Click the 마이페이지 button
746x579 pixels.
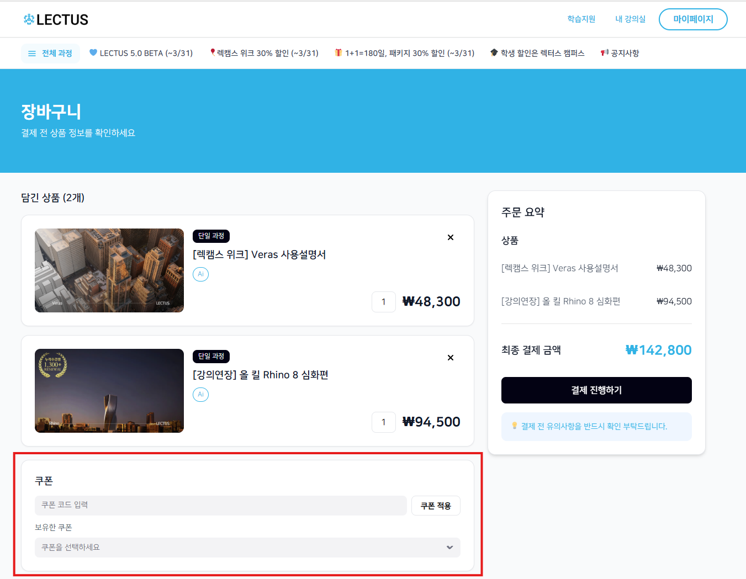[693, 19]
